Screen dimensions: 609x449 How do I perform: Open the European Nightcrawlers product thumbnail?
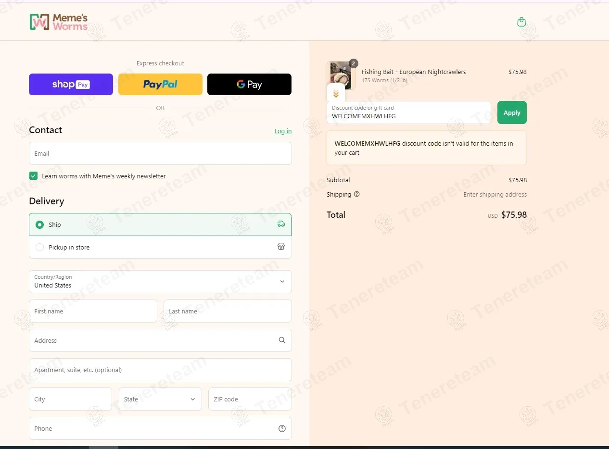(x=341, y=75)
